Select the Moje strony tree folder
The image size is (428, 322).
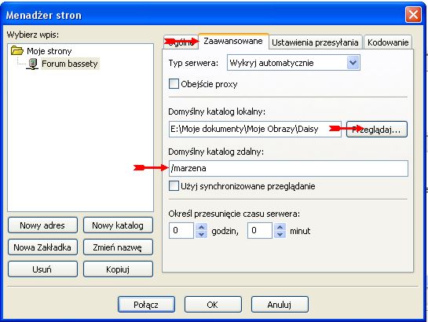click(49, 51)
